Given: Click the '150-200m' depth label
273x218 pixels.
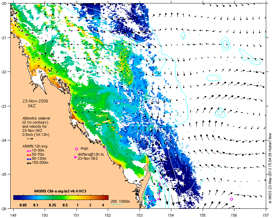Looking at the screenshot, I should pos(40,163).
